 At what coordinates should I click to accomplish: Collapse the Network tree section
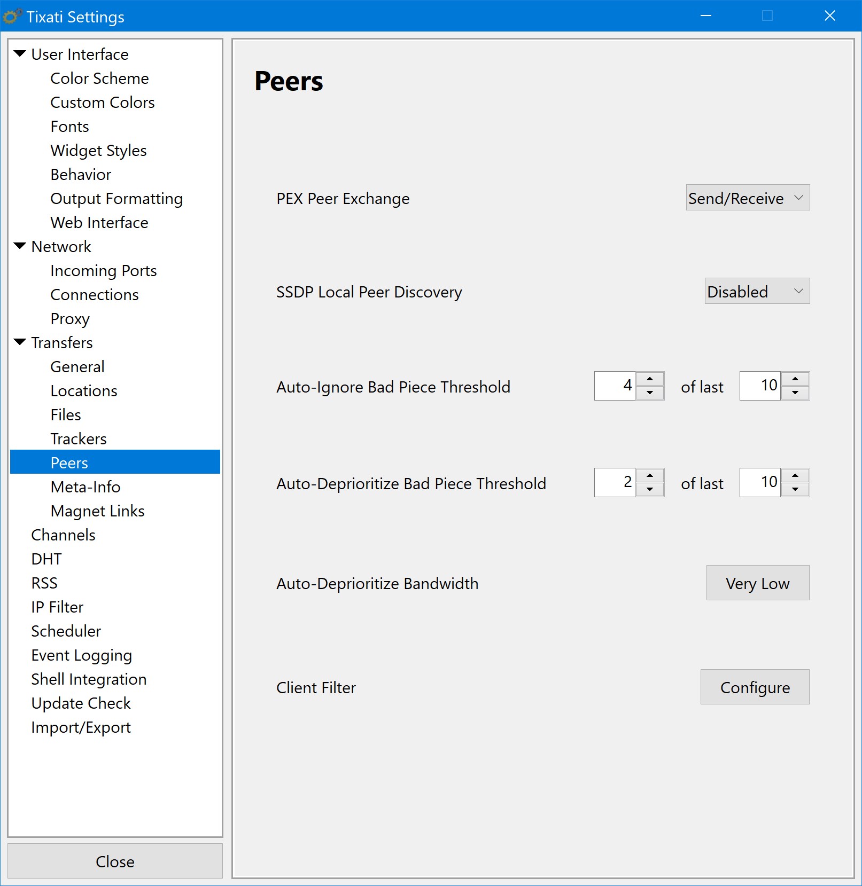20,246
